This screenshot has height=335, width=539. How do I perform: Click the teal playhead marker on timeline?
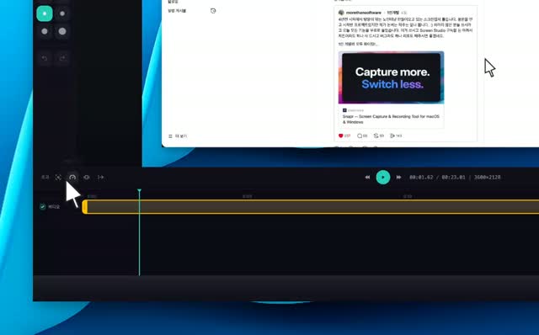click(x=139, y=190)
